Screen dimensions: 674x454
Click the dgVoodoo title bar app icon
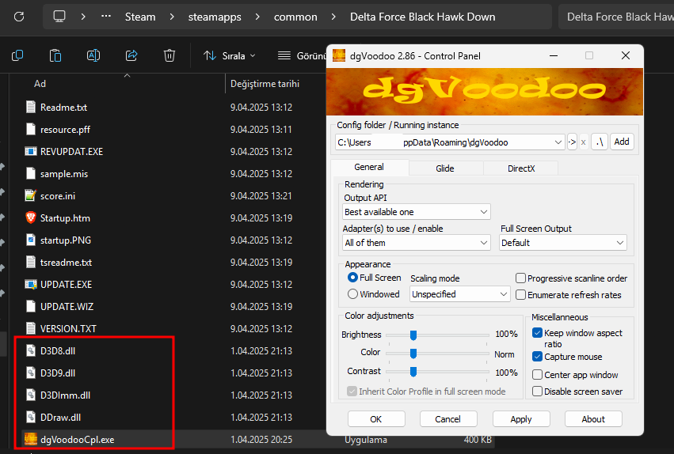coord(339,56)
